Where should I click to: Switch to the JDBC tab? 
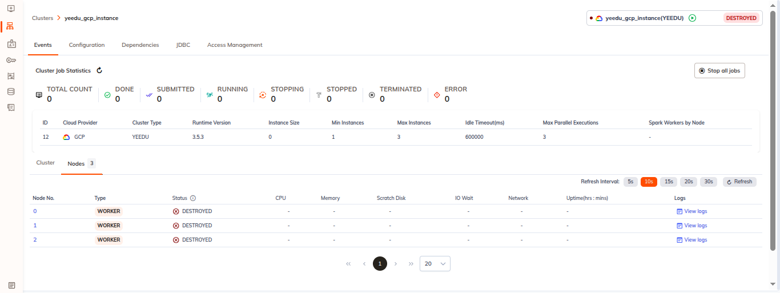[183, 45]
